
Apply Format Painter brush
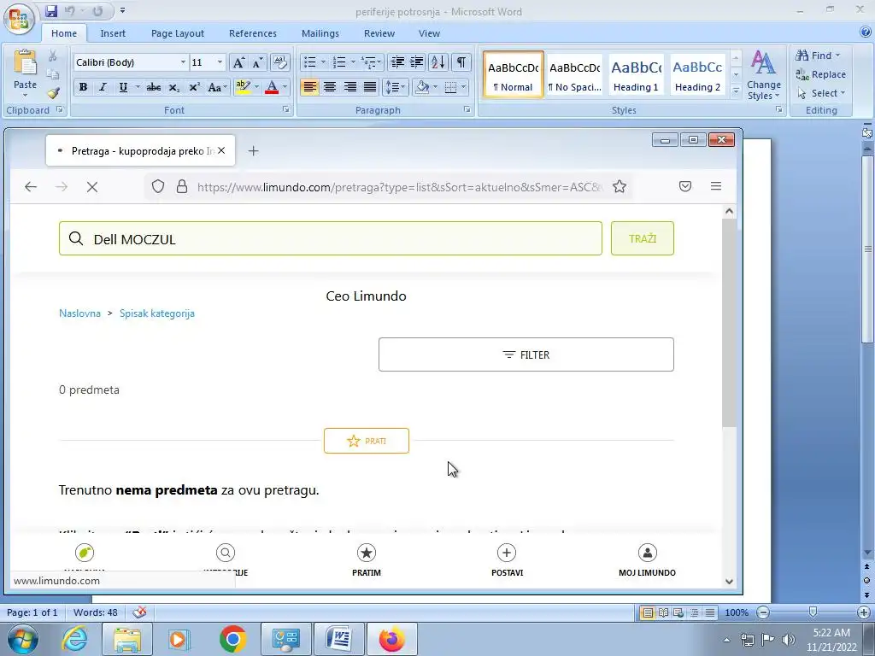(53, 93)
